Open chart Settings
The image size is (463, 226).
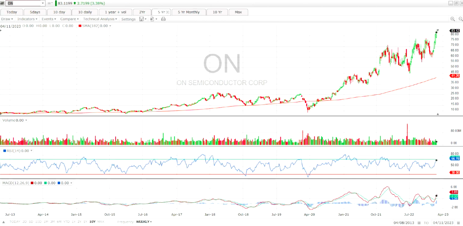pyautogui.click(x=129, y=19)
